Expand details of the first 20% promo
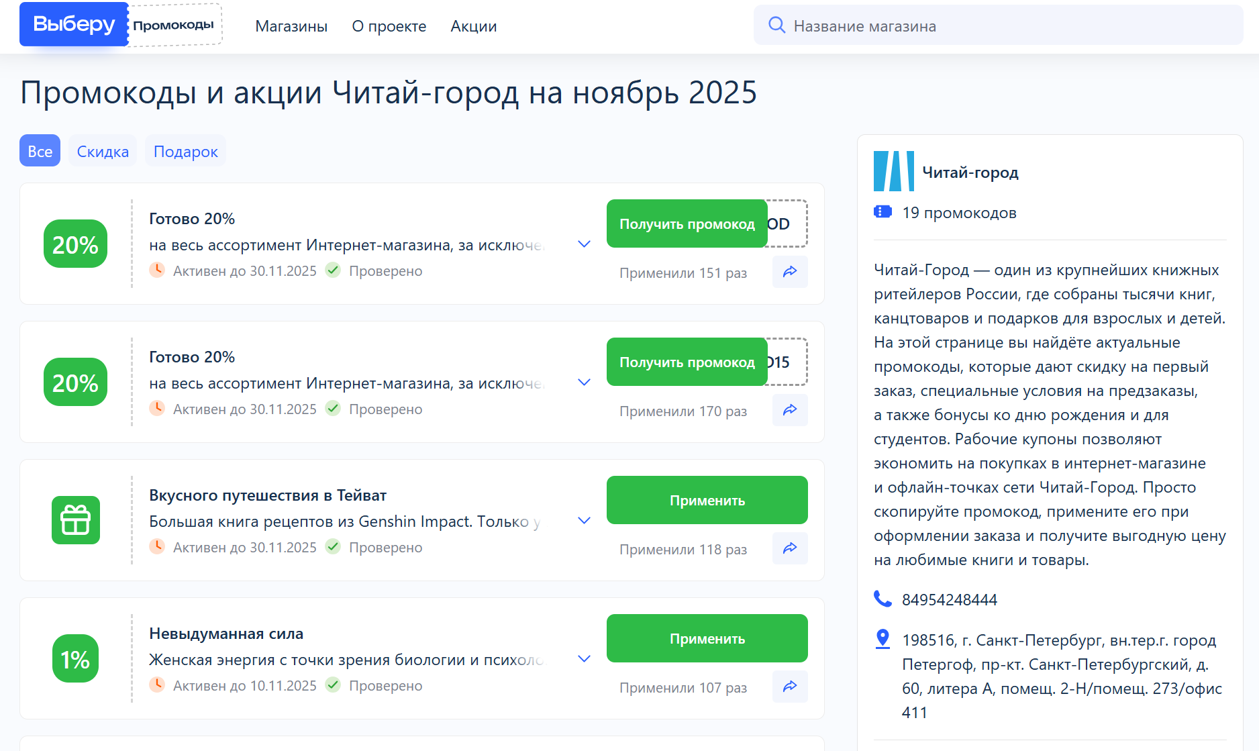The height and width of the screenshot is (751, 1259). 583,244
